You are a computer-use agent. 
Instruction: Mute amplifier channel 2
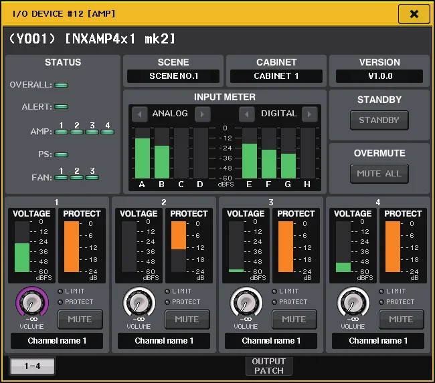pyautogui.click(x=187, y=320)
